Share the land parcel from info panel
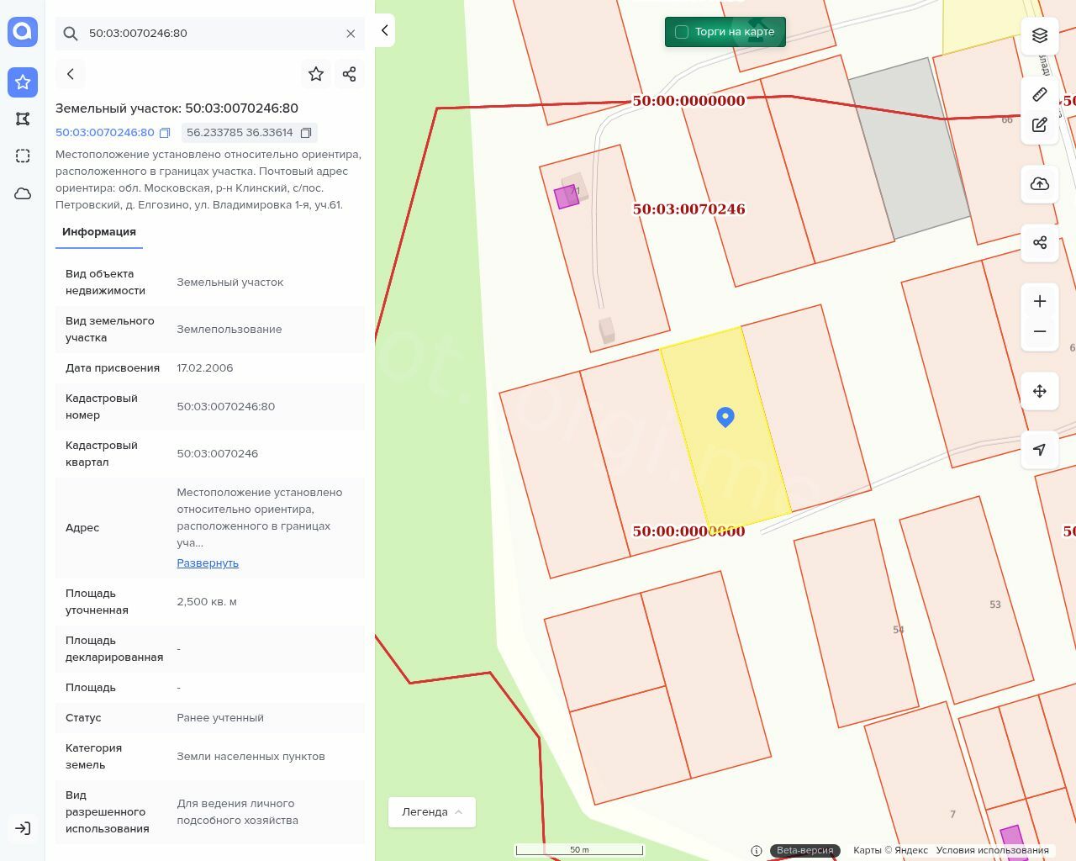 pyautogui.click(x=350, y=74)
